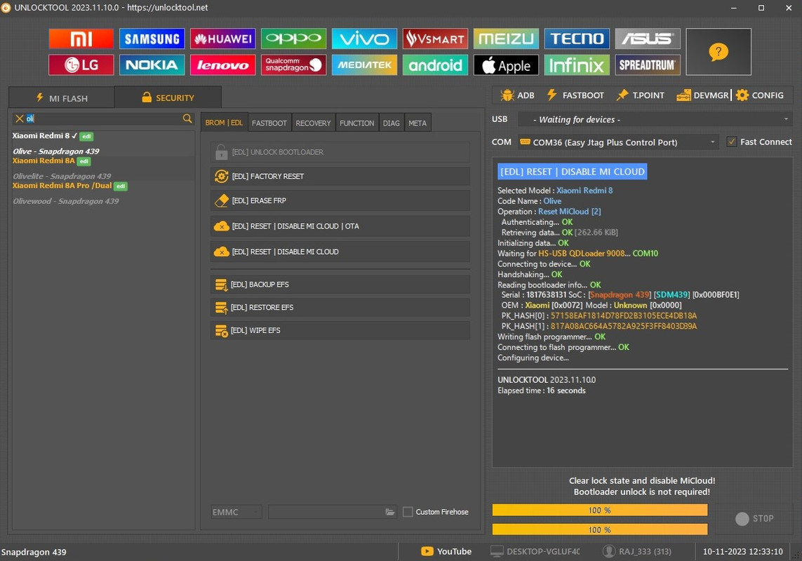Open the CONFIG settings
Image resolution: width=802 pixels, height=561 pixels.
[759, 95]
